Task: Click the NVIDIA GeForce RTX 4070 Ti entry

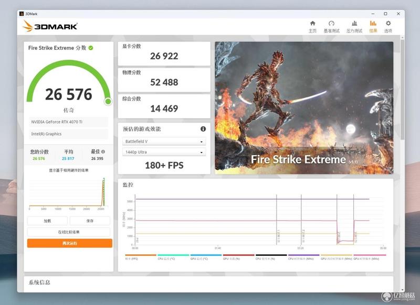Action: tap(69, 122)
